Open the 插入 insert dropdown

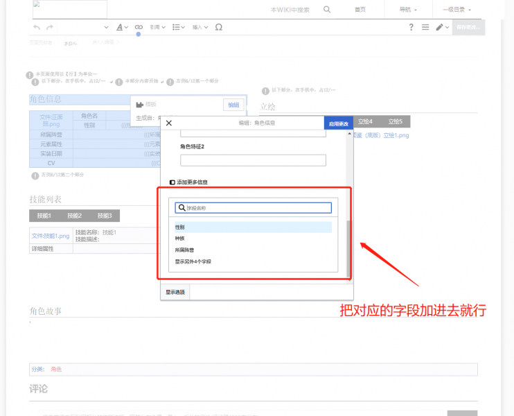point(200,27)
